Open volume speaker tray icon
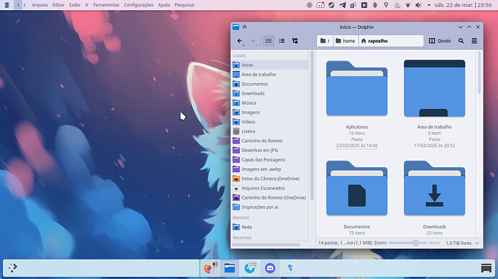 [419, 5]
